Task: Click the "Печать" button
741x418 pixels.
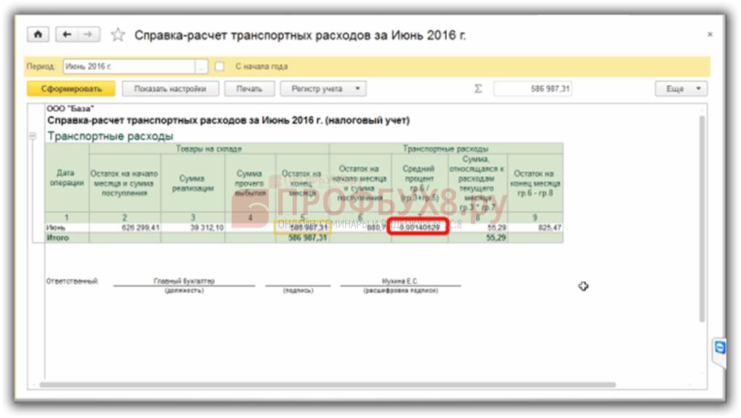Action: (x=248, y=89)
